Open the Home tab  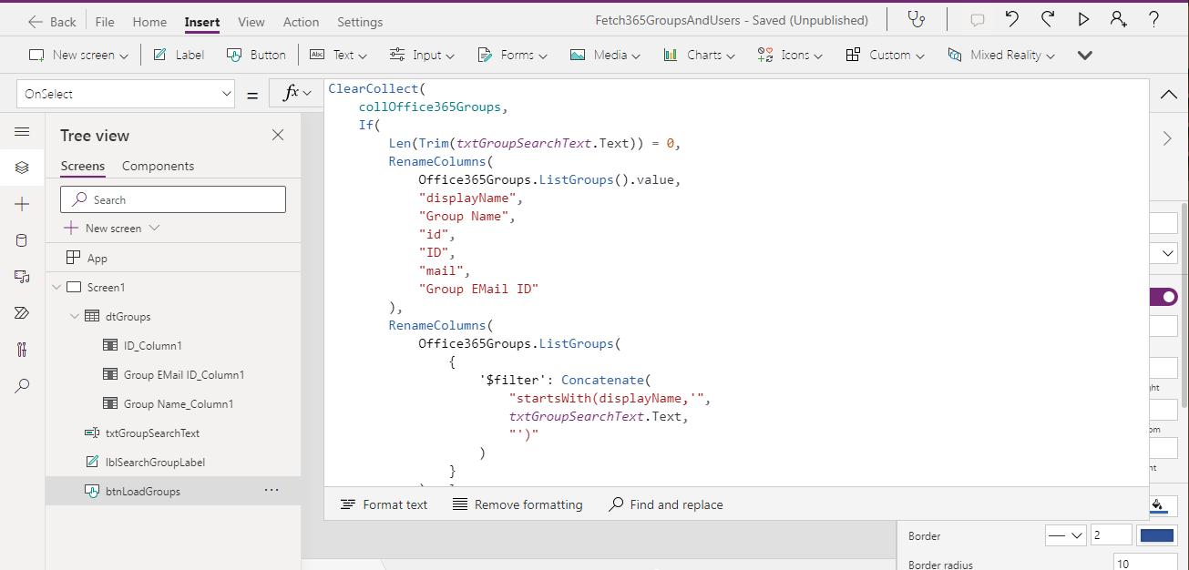click(149, 22)
